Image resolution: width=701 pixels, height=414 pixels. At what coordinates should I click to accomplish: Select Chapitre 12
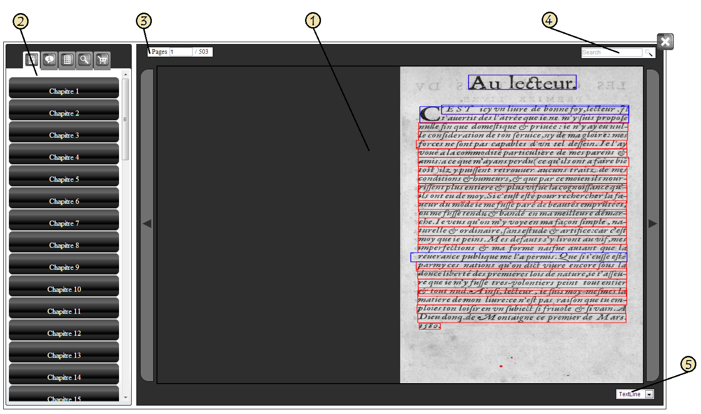click(x=64, y=330)
